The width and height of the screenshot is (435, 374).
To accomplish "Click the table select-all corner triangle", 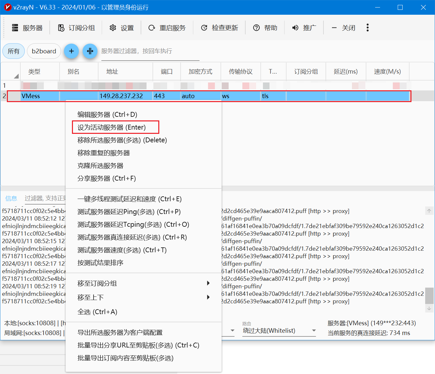I will [x=16, y=76].
